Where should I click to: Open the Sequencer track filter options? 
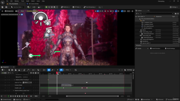click(9, 73)
